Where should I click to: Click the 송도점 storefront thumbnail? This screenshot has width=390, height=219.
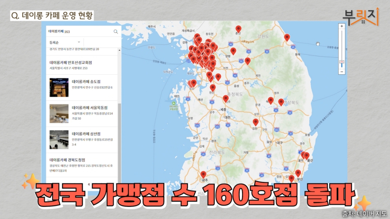point(59,87)
